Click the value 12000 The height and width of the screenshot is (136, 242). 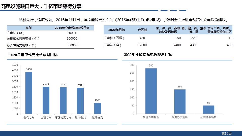point(142,45)
